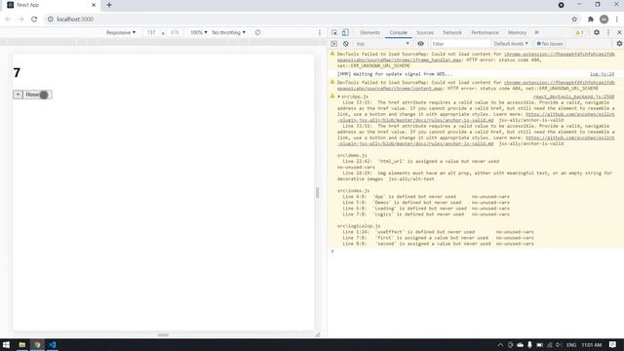The height and width of the screenshot is (351, 624).
Task: Show the console sidebar icon
Action: 333,44
